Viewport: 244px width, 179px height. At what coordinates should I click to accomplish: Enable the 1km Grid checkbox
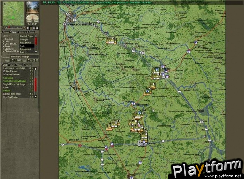3,39
